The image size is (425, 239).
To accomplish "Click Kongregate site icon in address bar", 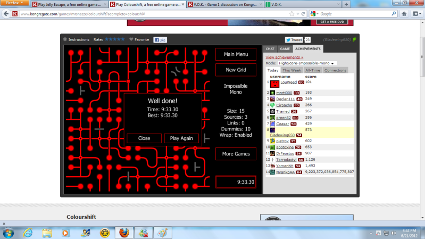I will tap(15, 14).
